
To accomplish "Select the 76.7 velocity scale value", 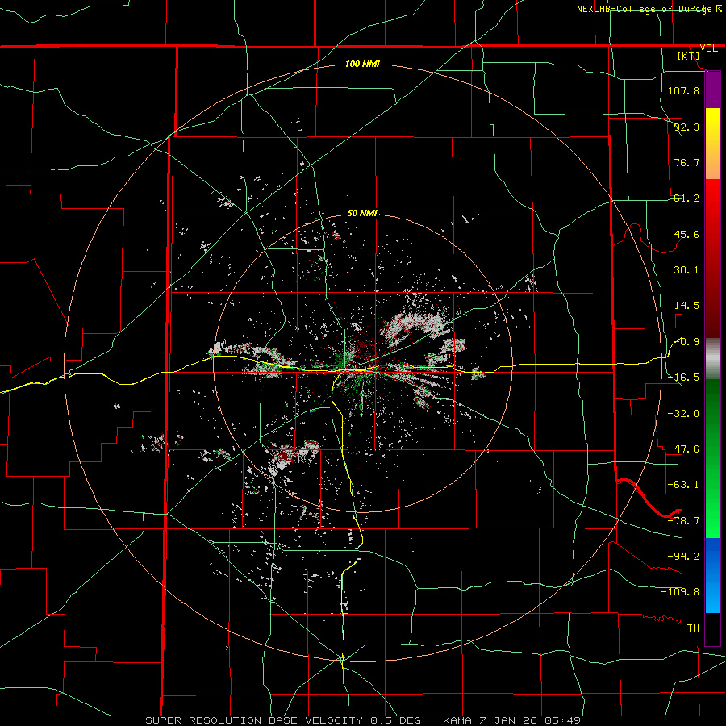I will [686, 162].
